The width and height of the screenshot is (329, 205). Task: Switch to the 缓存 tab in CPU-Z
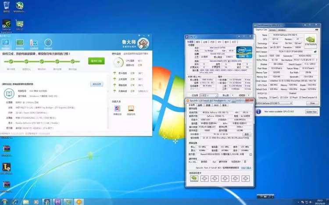coord(198,42)
